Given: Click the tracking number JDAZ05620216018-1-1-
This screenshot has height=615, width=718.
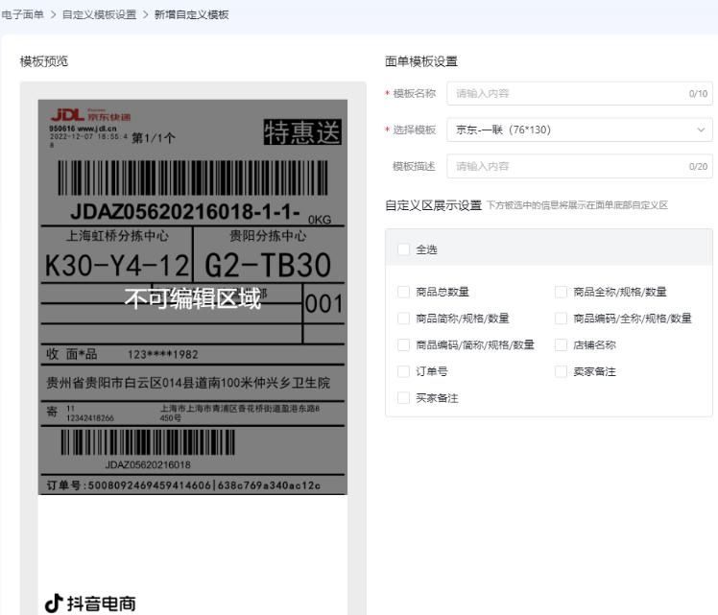Looking at the screenshot, I should coord(185,211).
